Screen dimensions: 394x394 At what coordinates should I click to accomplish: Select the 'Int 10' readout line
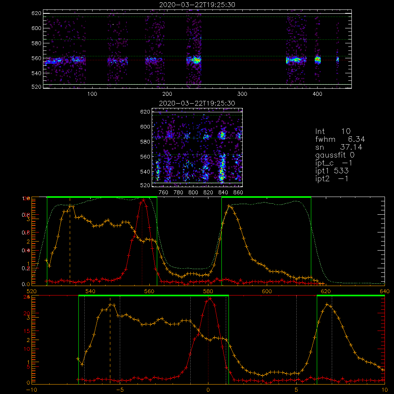tap(333, 131)
